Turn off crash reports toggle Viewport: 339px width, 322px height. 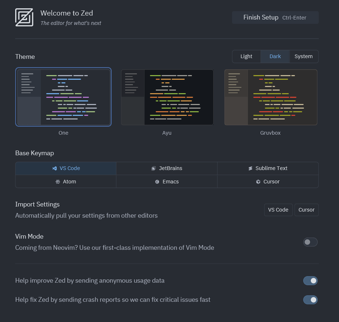click(310, 300)
